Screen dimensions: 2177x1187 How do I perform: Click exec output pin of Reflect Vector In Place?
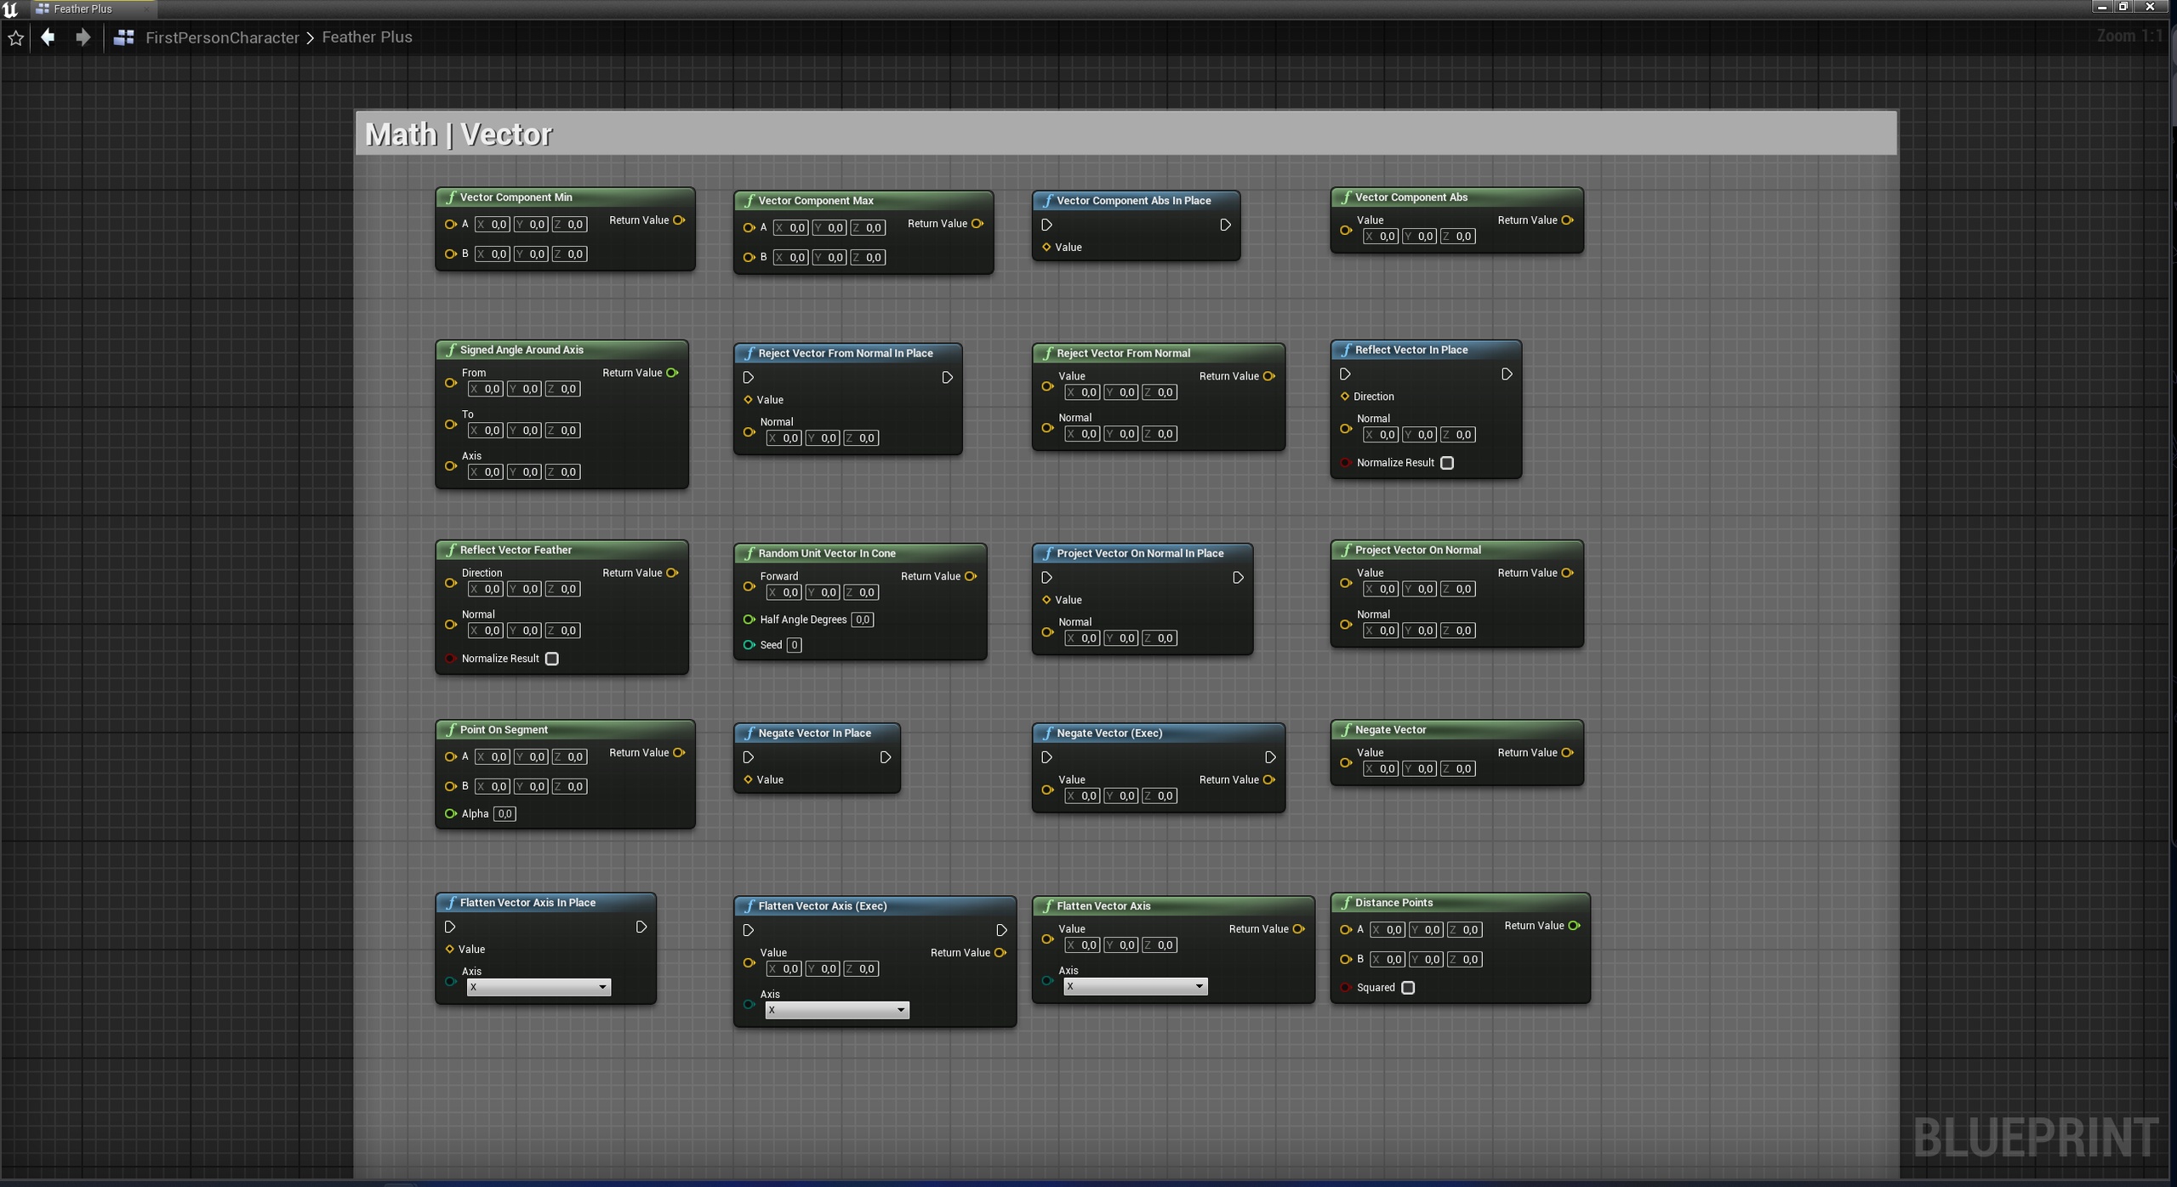(x=1507, y=374)
